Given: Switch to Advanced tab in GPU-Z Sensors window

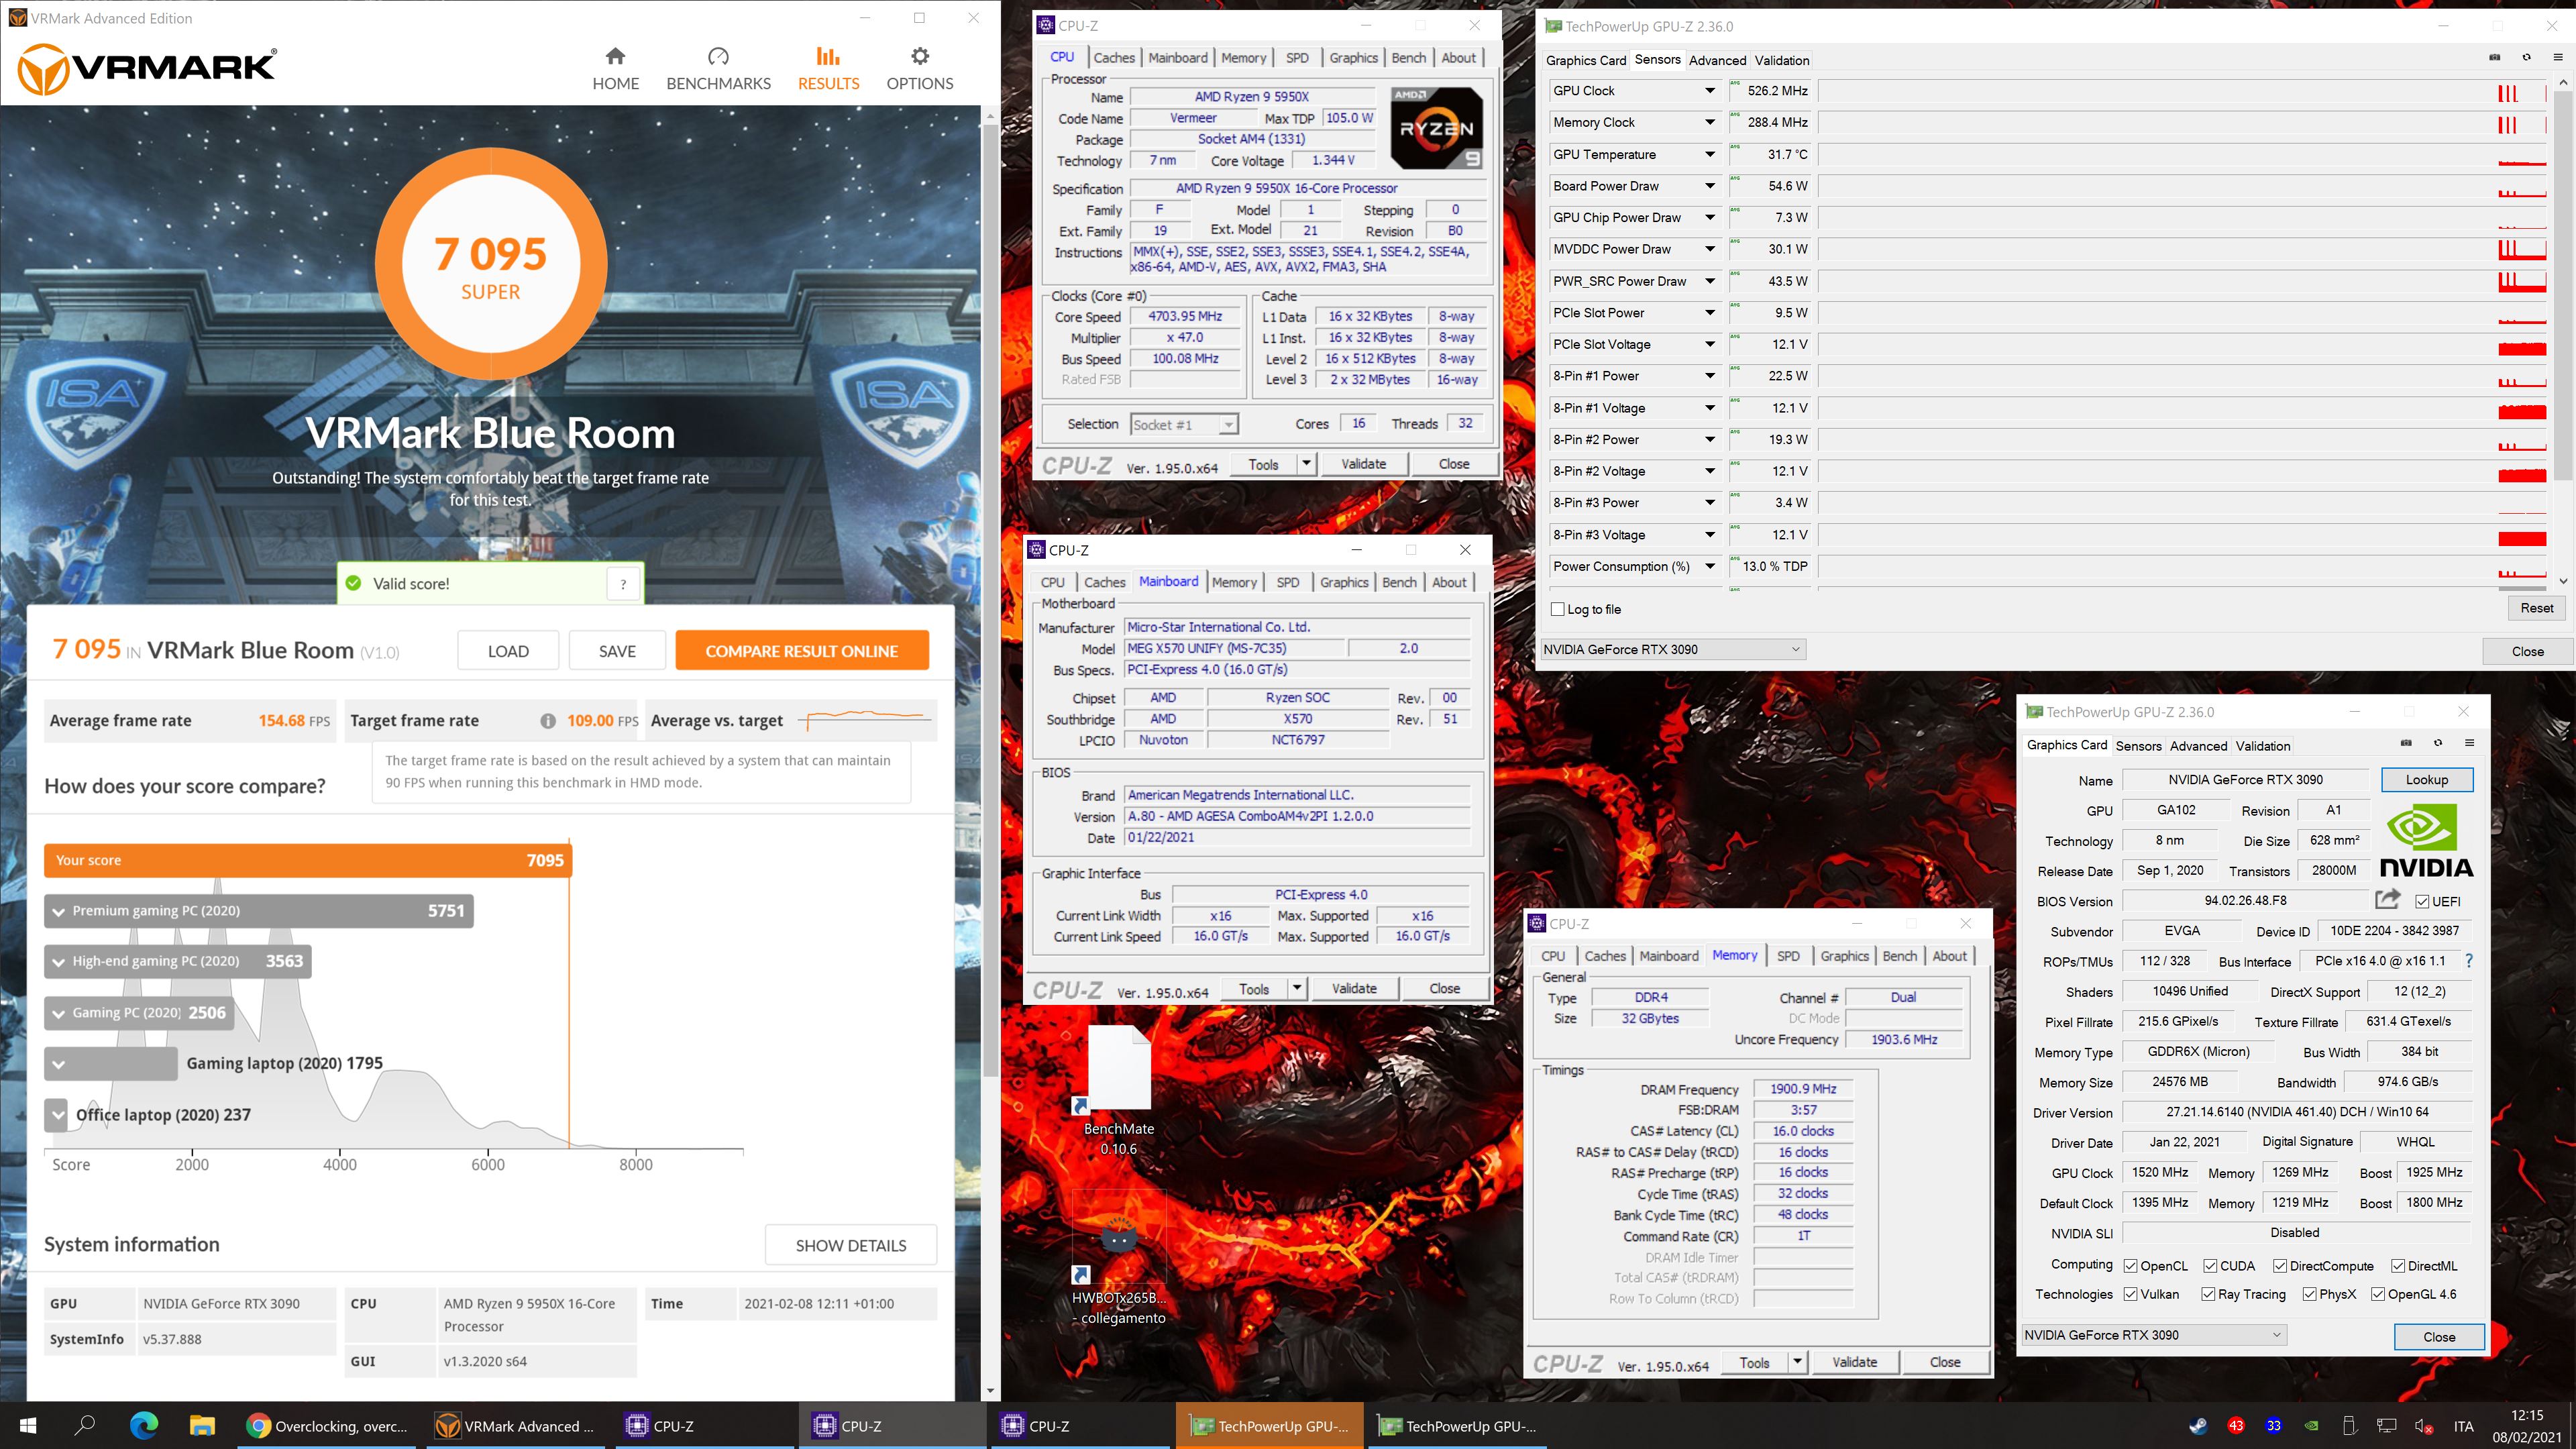Looking at the screenshot, I should pos(1717,60).
